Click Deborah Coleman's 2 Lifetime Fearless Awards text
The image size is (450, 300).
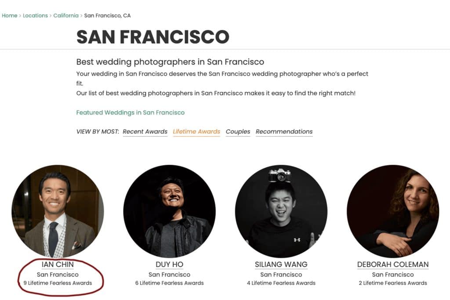click(393, 283)
